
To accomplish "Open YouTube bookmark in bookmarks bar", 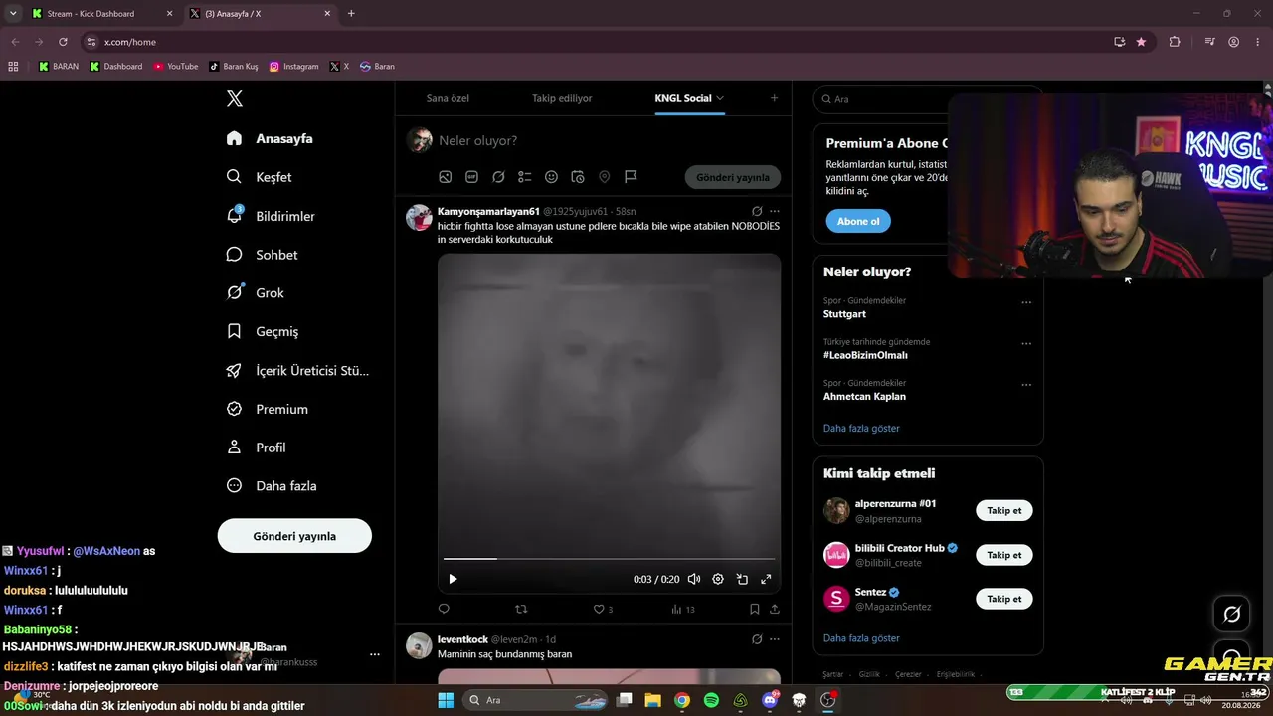I will click(x=176, y=67).
